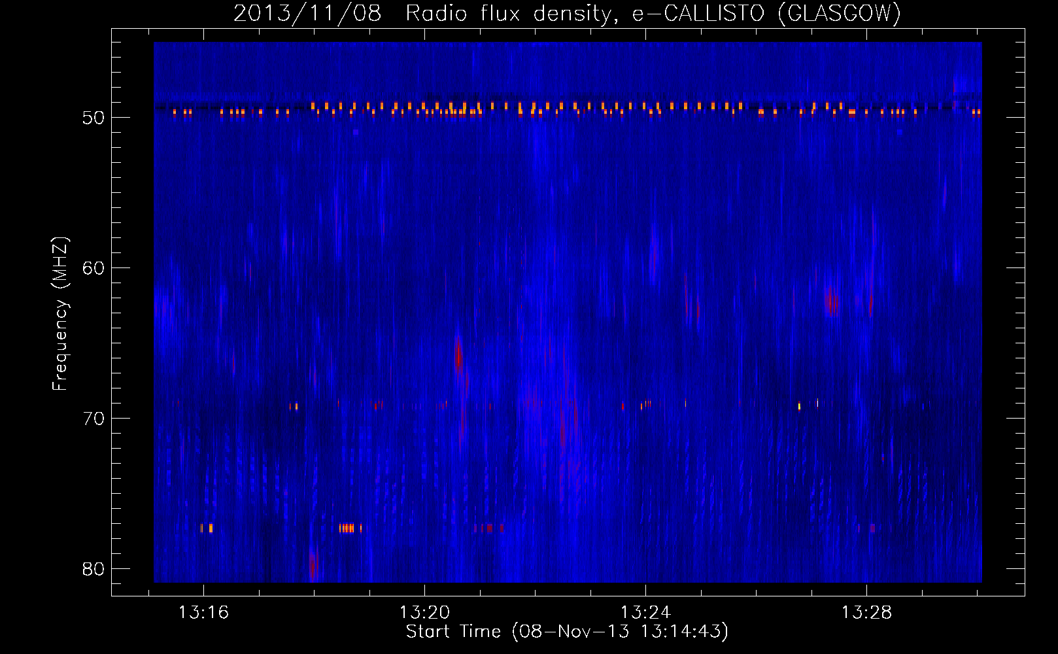Click the '70' frequency tick label

pos(94,419)
